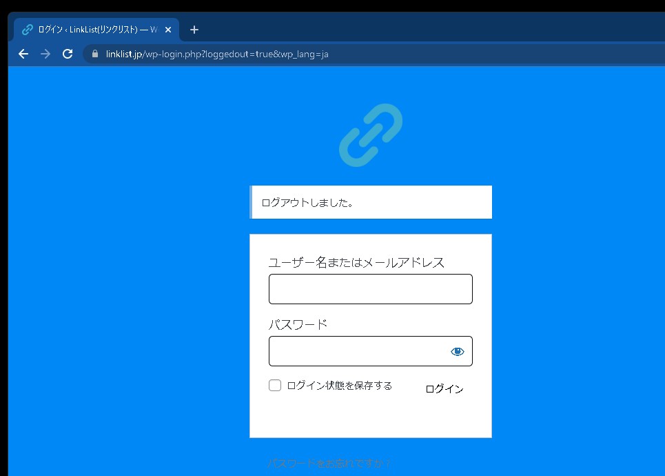Click the chain favicon in the tab
Image resolution: width=665 pixels, height=476 pixels.
click(x=28, y=30)
